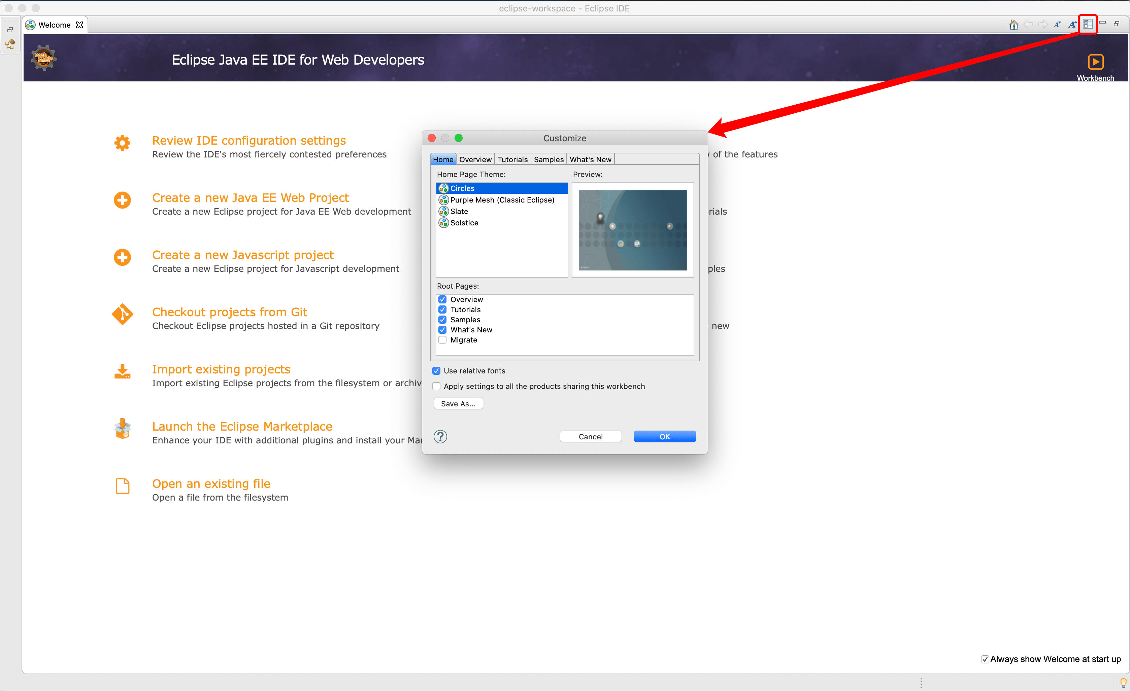Click Cancel in Customize dialog
Image resolution: width=1130 pixels, height=691 pixels.
click(591, 437)
